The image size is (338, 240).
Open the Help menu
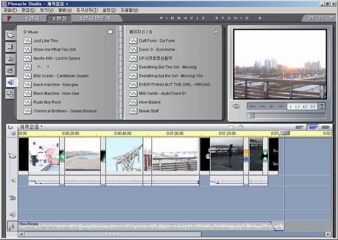point(129,10)
